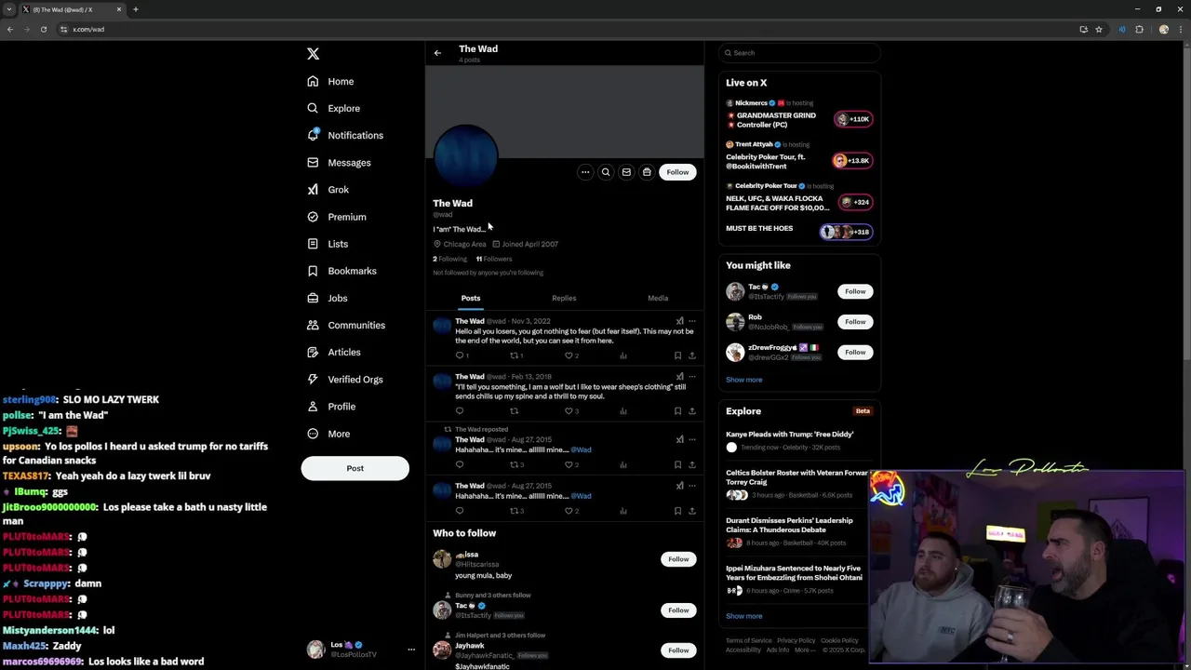Screen dimensions: 1191x670
Task: Bookmark the Nov 3, 2022 post
Action: click(677, 355)
